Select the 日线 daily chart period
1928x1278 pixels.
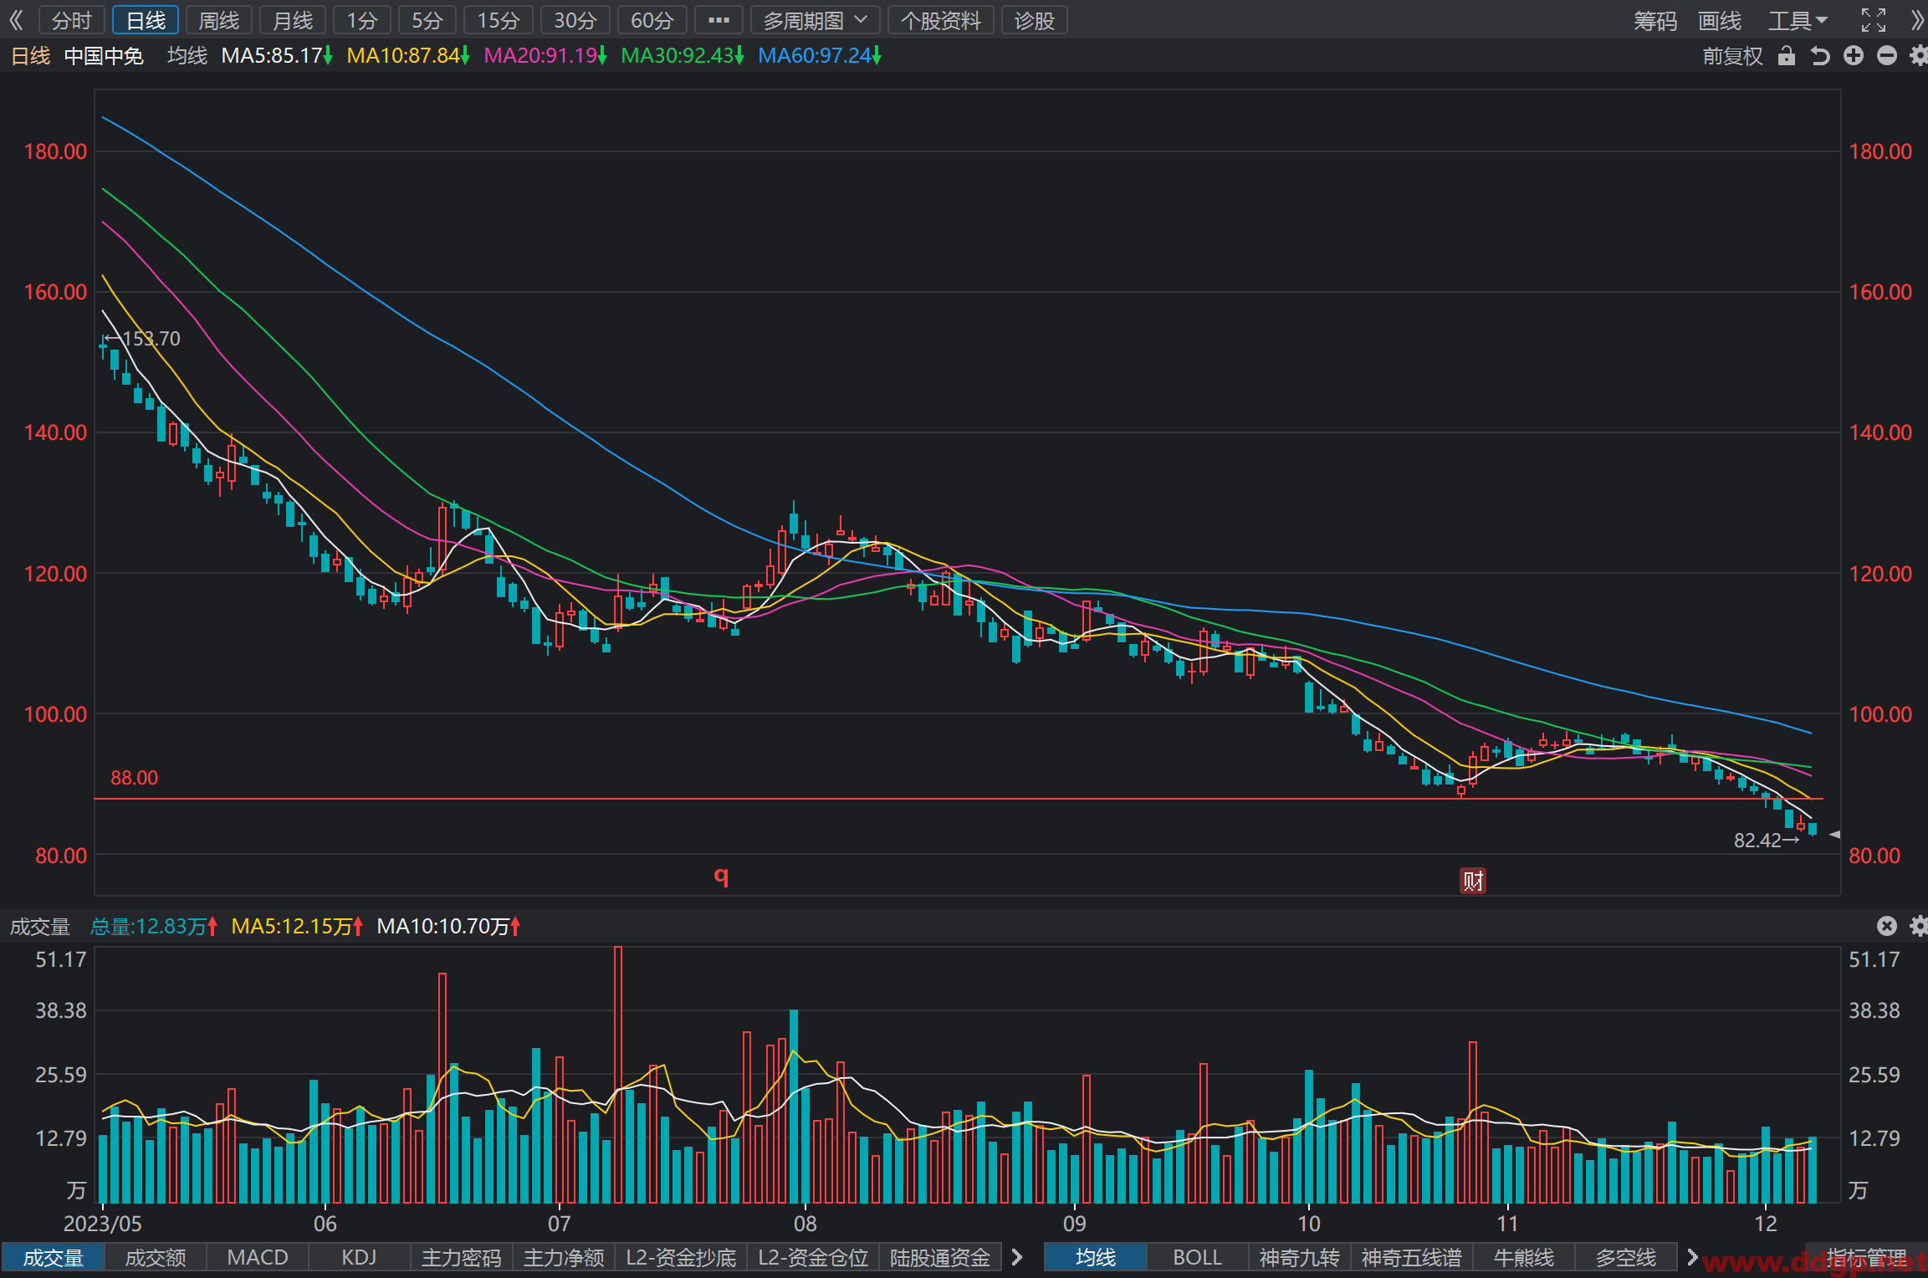146,20
